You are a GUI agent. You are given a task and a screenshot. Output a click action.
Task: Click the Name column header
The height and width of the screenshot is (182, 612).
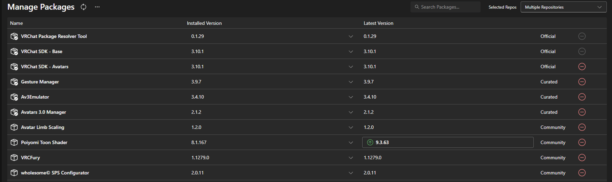(x=16, y=23)
